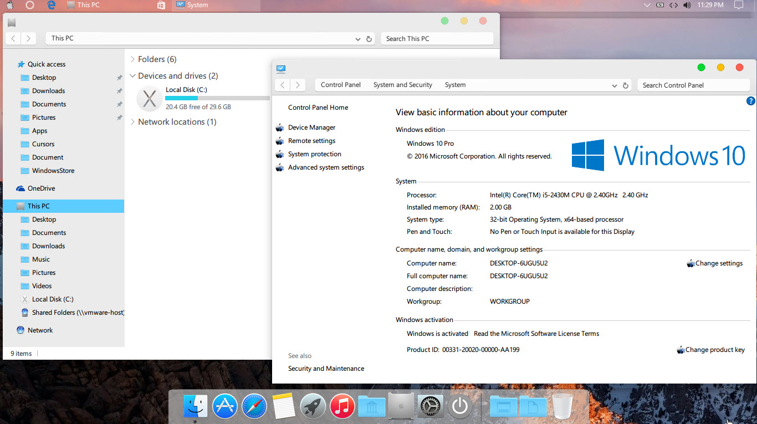The width and height of the screenshot is (757, 424).
Task: Expand the Folders (6) section
Action: pos(132,59)
